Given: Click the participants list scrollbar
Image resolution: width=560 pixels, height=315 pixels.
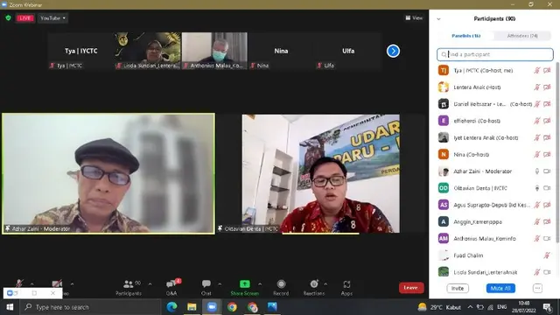Looking at the screenshot, I should point(557,151).
